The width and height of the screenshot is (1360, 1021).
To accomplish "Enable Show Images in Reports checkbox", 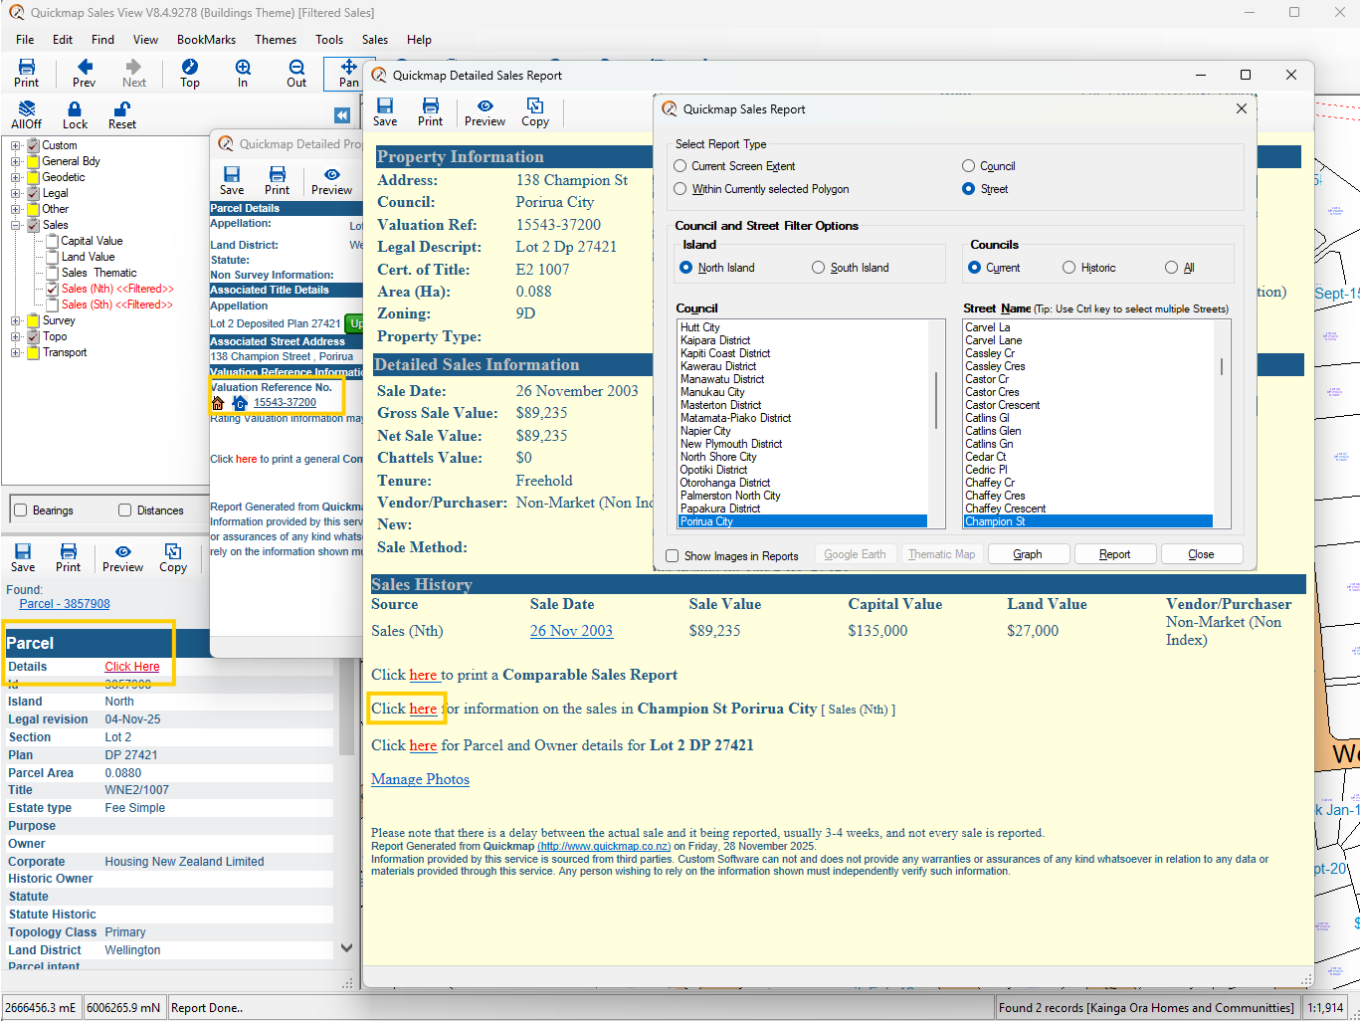I will [x=673, y=556].
